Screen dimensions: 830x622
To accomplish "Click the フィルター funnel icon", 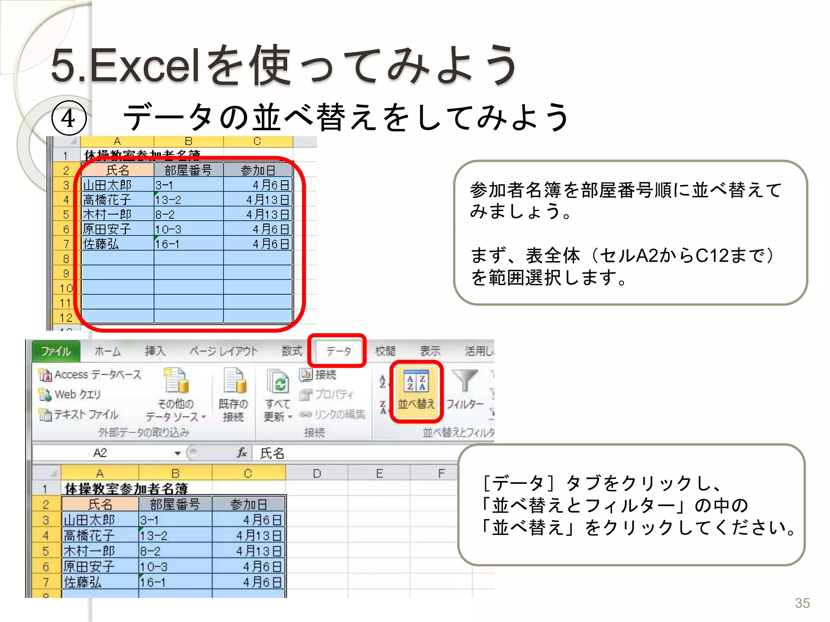I will tap(465, 380).
